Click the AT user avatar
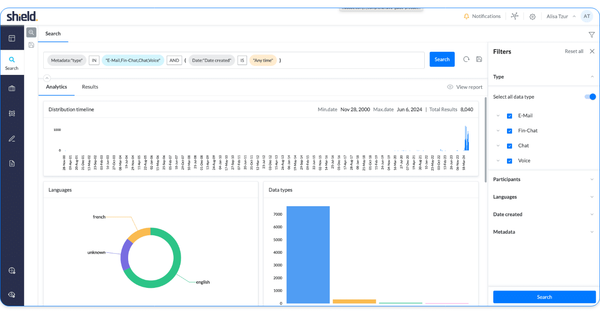 click(x=586, y=16)
